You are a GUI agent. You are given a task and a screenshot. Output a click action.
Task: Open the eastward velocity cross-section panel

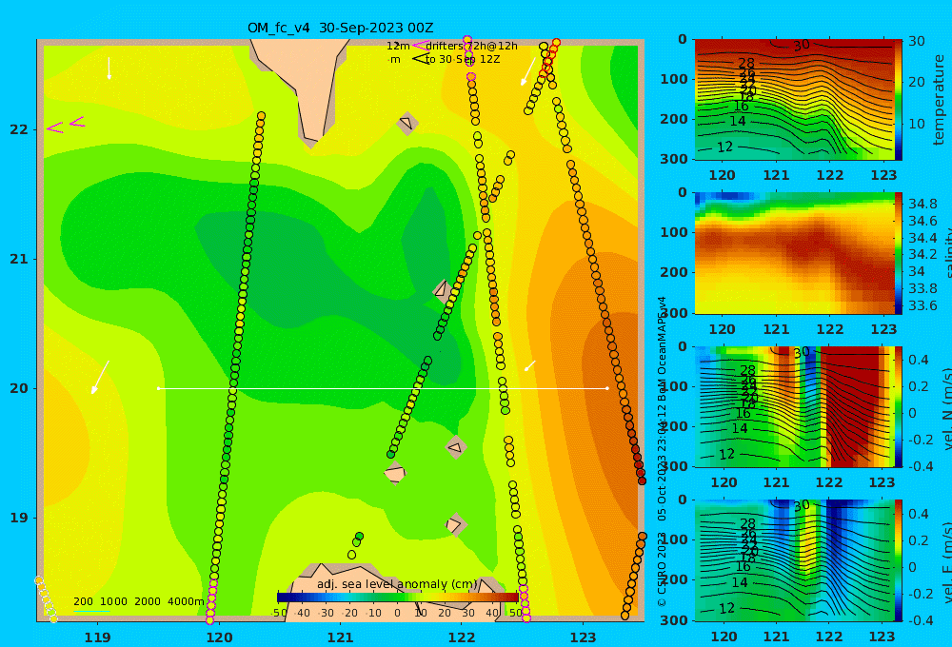pos(794,560)
